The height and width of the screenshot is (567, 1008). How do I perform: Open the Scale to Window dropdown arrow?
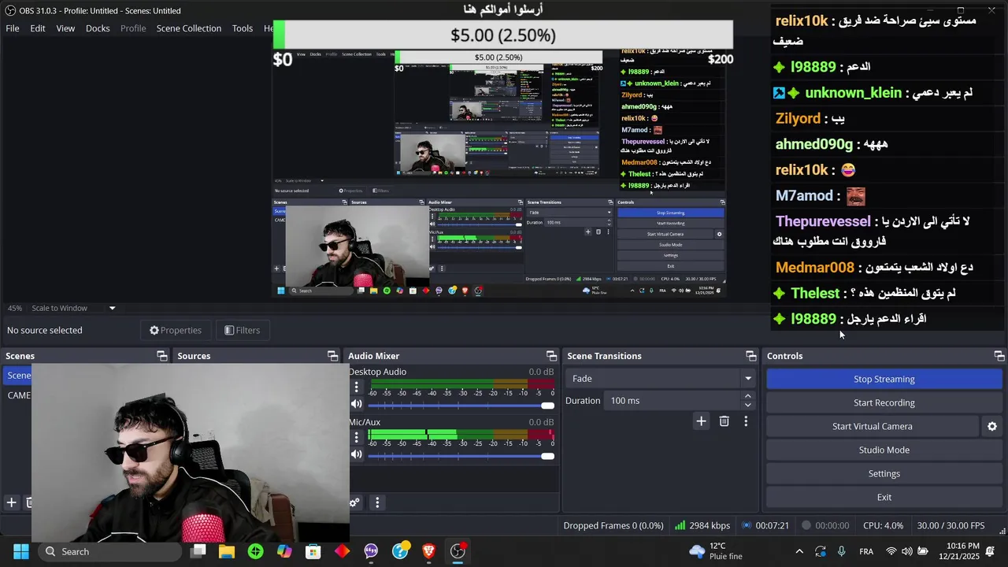point(112,308)
